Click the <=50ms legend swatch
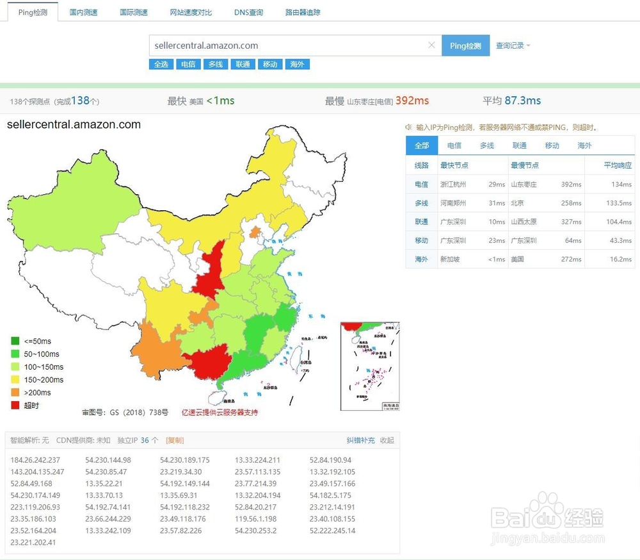Image resolution: width=640 pixels, height=560 pixels. click(x=15, y=341)
